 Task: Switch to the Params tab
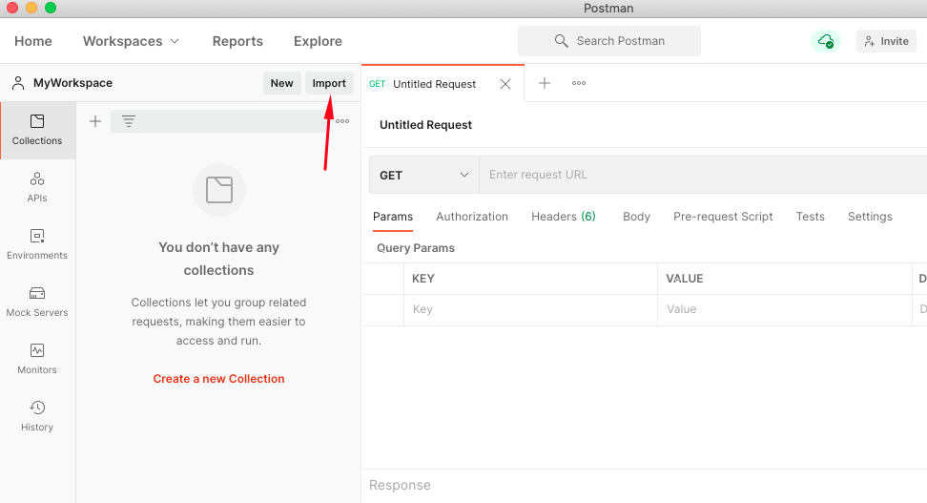pyautogui.click(x=393, y=217)
